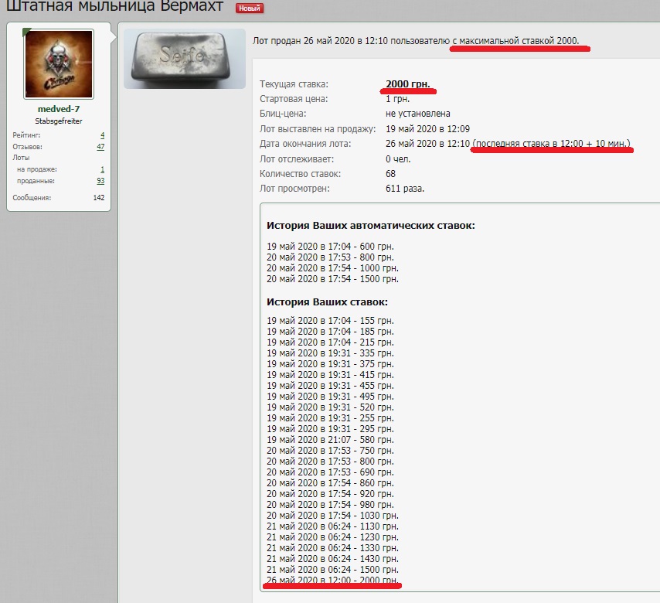Viewport: 660px width, 603px height.
Task: Click the note последняя ставка в 12:00 + 10 мин.
Action: coord(551,144)
